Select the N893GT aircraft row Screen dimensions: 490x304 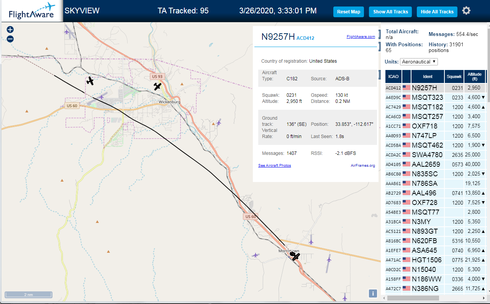pos(435,231)
